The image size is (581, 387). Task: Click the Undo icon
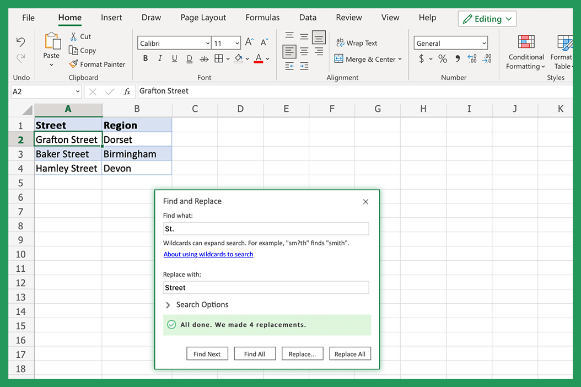[x=20, y=41]
